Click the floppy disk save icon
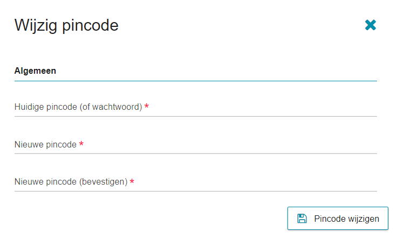Image resolution: width=397 pixels, height=239 pixels. (x=302, y=219)
